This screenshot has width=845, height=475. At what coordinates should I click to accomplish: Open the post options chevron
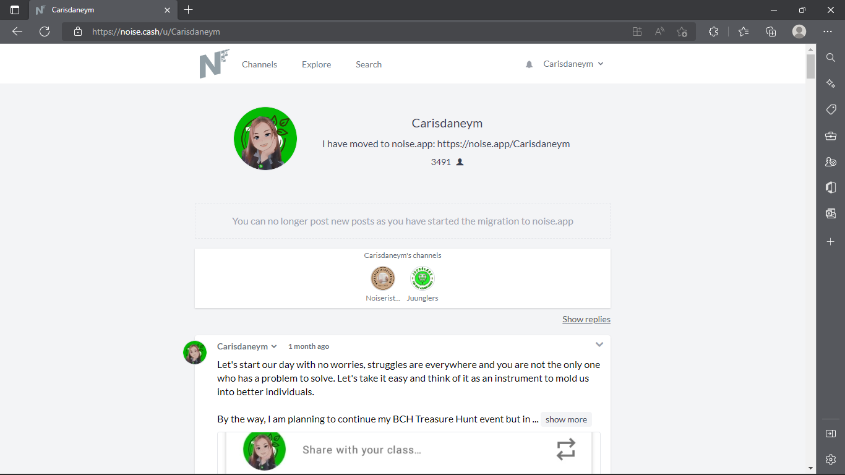(x=599, y=344)
